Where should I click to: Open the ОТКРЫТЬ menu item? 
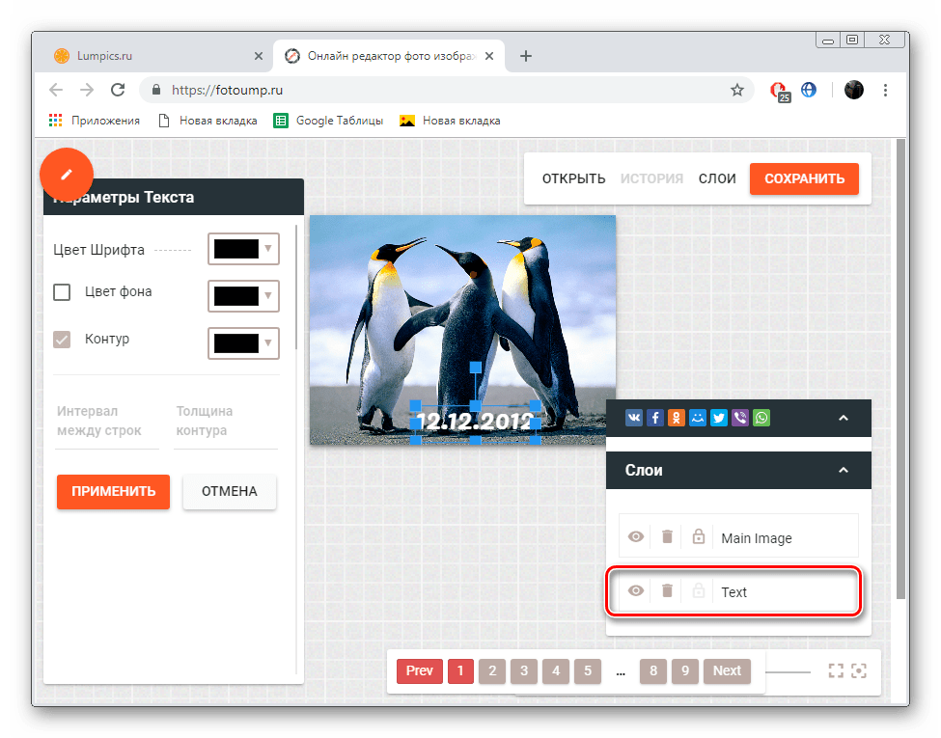coord(573,178)
